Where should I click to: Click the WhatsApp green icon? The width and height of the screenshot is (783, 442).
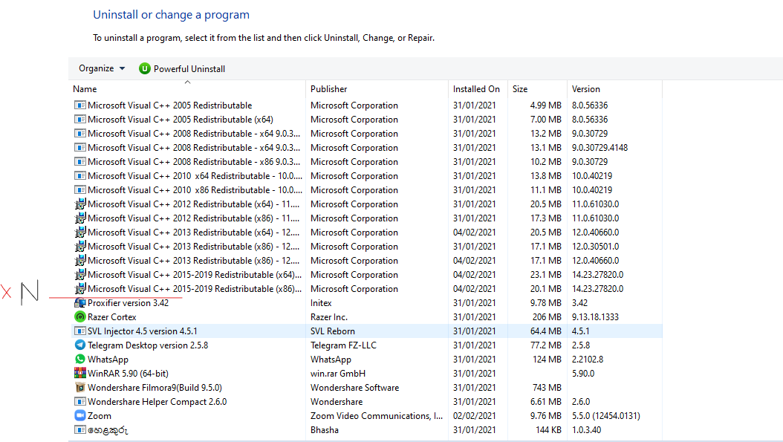(80, 360)
